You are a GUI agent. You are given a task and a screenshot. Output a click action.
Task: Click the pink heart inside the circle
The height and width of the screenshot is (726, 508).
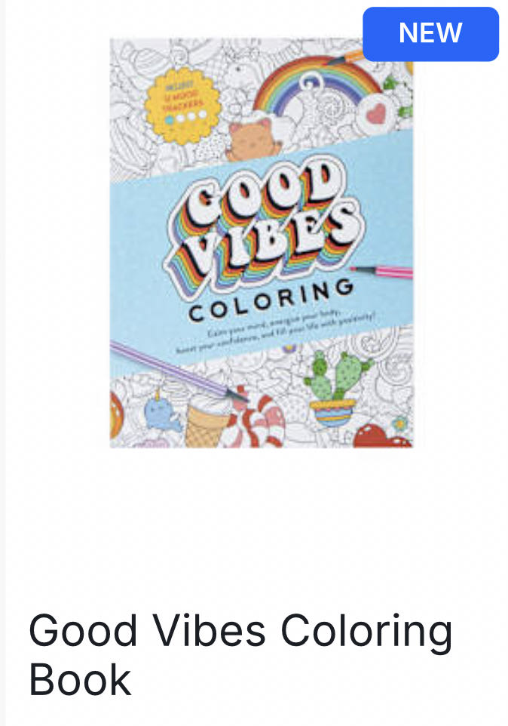377,114
